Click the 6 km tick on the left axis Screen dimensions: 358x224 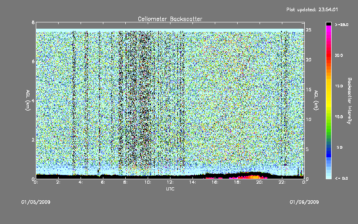(33, 61)
